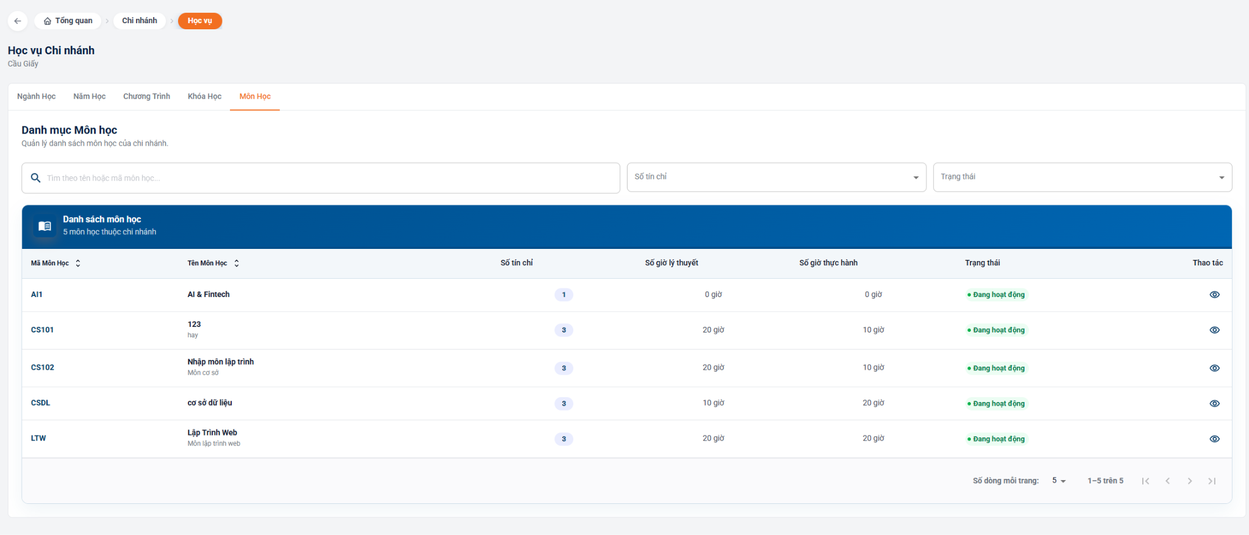This screenshot has width=1249, height=535.
Task: View details of CSDL course
Action: coord(1214,403)
